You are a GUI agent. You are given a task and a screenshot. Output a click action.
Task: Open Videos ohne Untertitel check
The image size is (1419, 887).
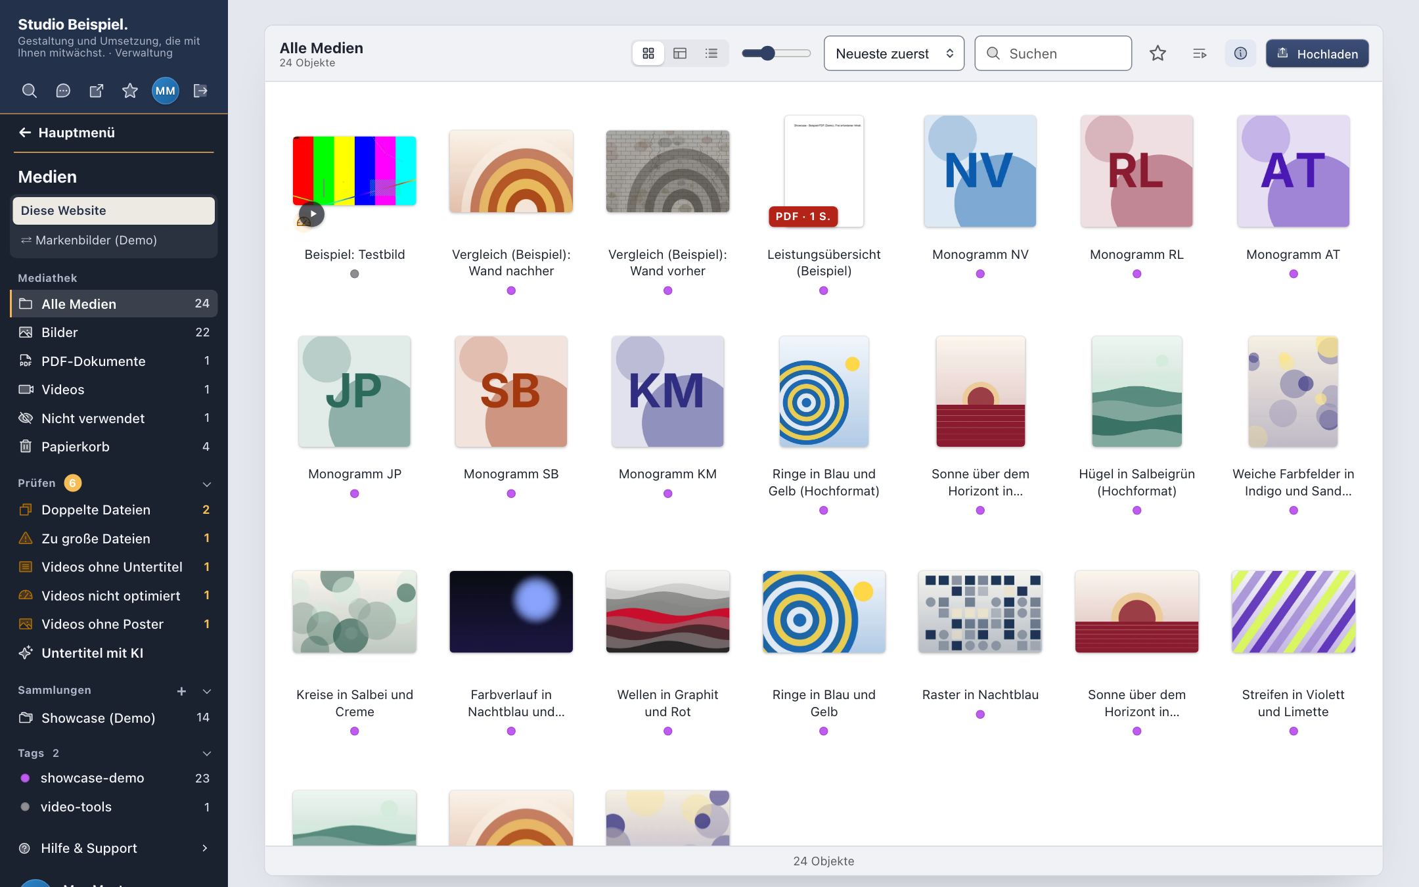pyautogui.click(x=114, y=567)
